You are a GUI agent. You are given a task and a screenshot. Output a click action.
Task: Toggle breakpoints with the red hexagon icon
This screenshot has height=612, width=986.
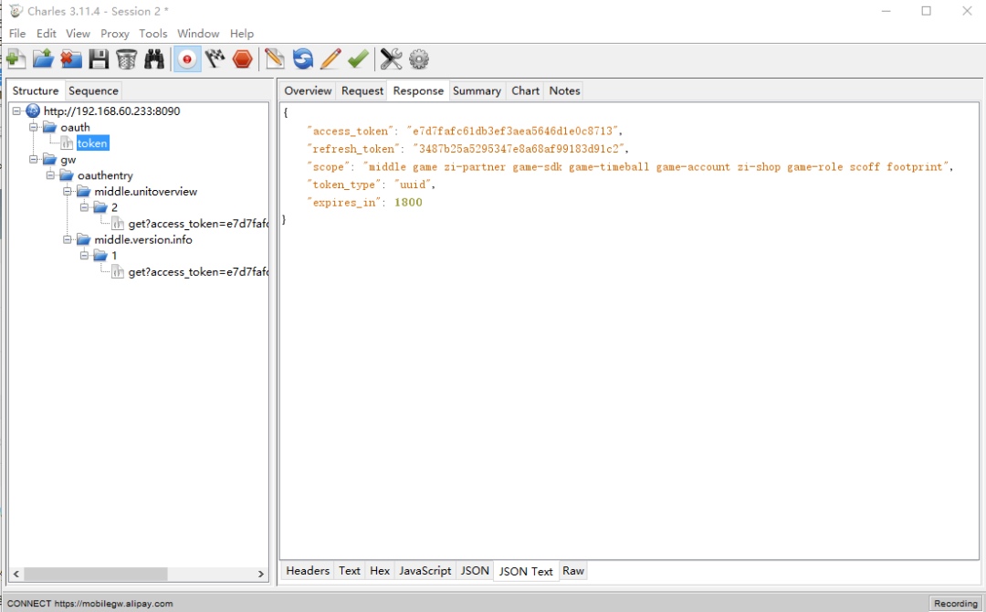pyautogui.click(x=242, y=59)
